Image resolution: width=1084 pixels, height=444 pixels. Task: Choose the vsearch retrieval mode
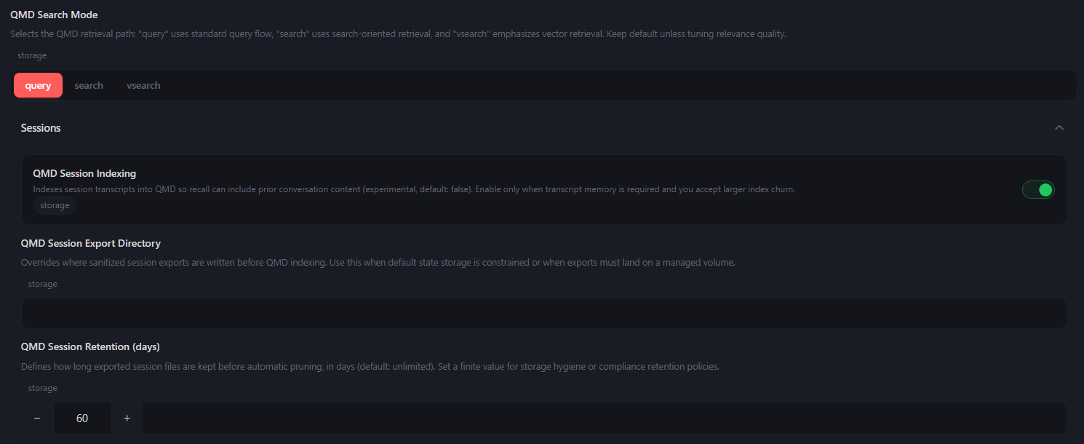[x=143, y=85]
